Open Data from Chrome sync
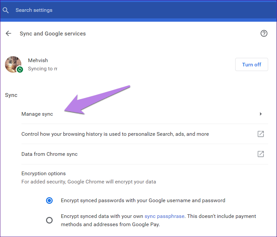Image resolution: width=277 pixels, height=237 pixels. 145,154
